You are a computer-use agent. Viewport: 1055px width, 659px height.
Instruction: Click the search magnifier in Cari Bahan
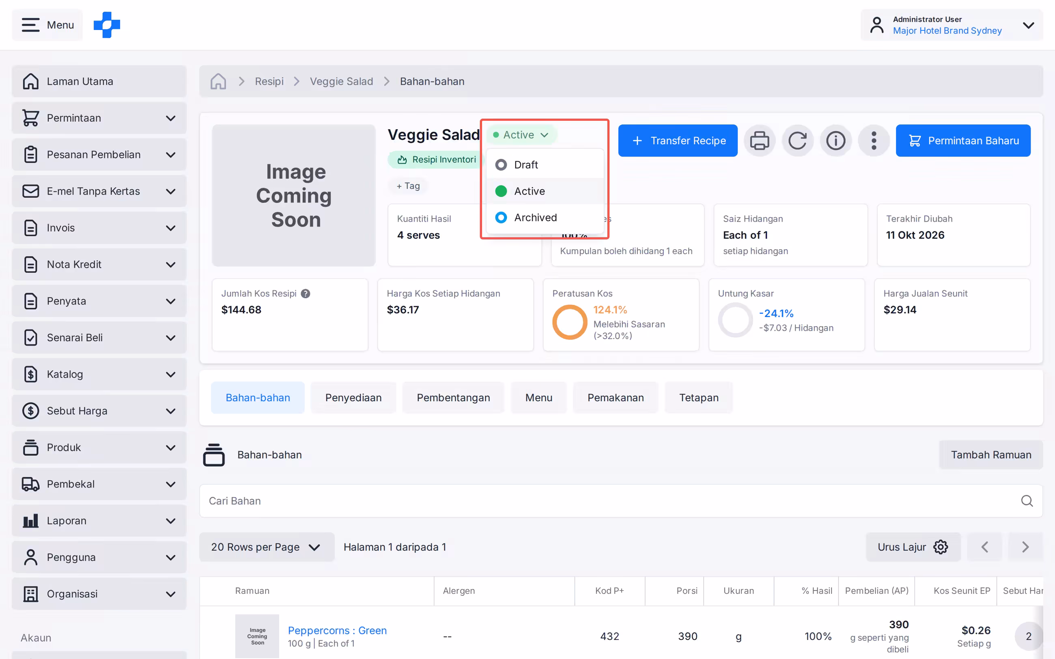pos(1027,501)
